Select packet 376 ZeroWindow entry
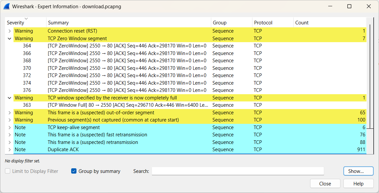 coord(127,90)
